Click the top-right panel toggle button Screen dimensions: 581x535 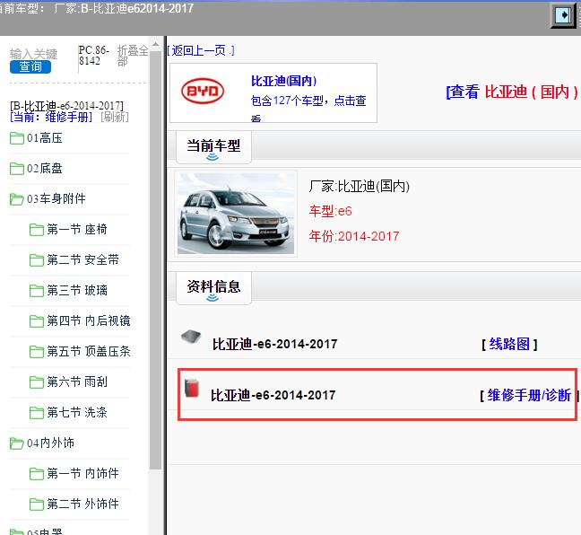(564, 15)
